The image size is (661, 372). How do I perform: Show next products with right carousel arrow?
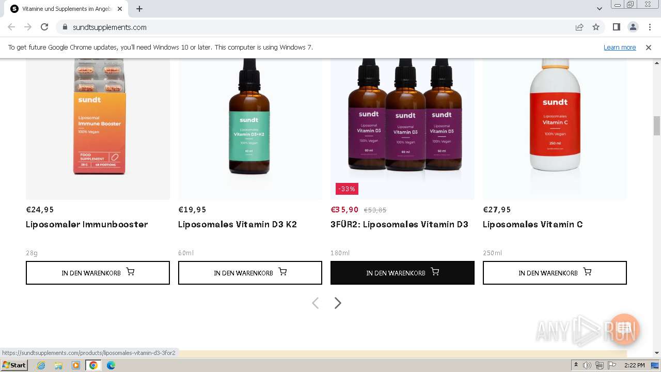pos(338,303)
